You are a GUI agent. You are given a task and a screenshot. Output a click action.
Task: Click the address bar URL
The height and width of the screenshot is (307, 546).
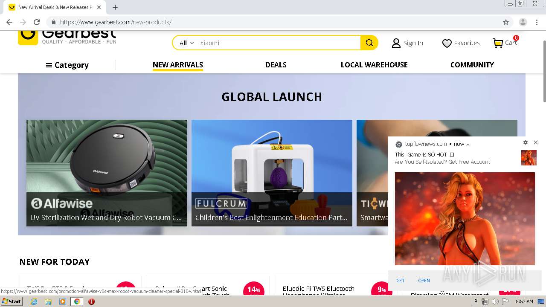click(116, 22)
